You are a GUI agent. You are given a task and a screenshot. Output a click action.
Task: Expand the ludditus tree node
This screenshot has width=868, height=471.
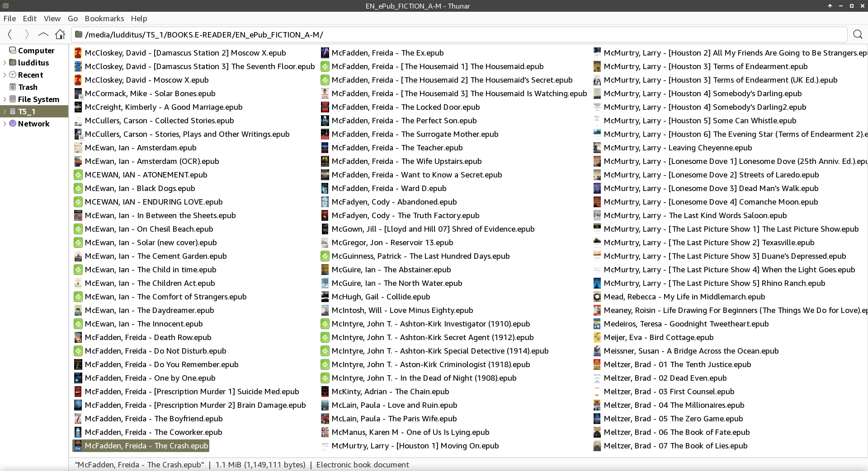[5, 63]
